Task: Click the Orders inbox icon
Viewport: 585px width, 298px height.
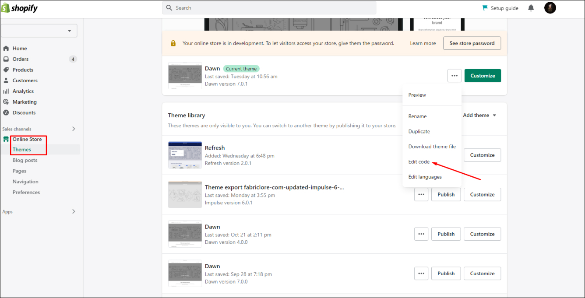Action: 6,59
